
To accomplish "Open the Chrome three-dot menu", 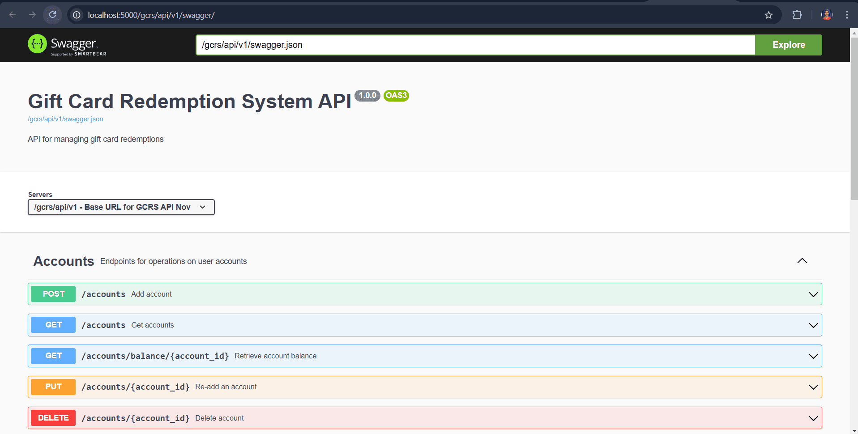I will point(847,15).
